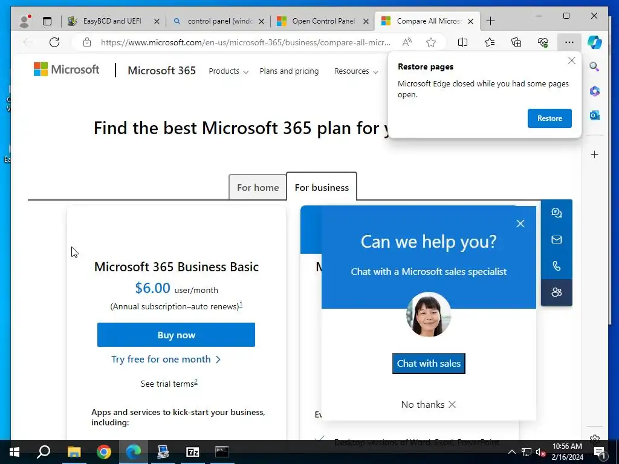
Task: Open split screen icon
Action: pos(462,42)
